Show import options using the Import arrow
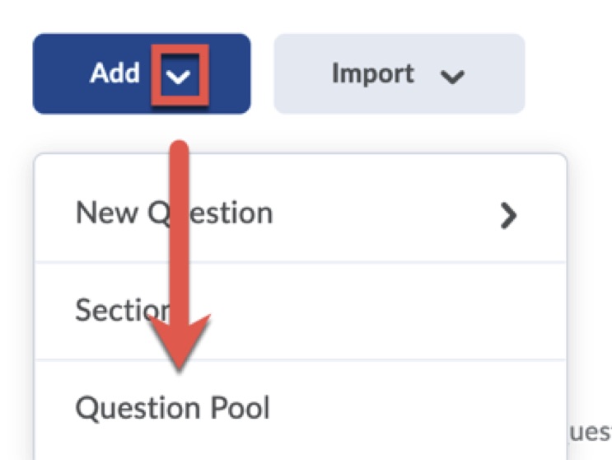The image size is (612, 460). point(452,77)
